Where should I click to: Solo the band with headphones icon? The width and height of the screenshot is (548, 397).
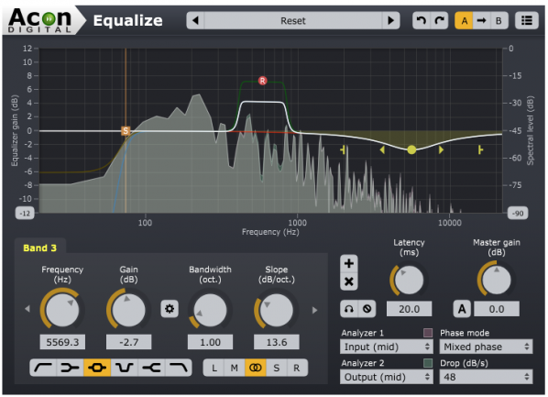[349, 309]
